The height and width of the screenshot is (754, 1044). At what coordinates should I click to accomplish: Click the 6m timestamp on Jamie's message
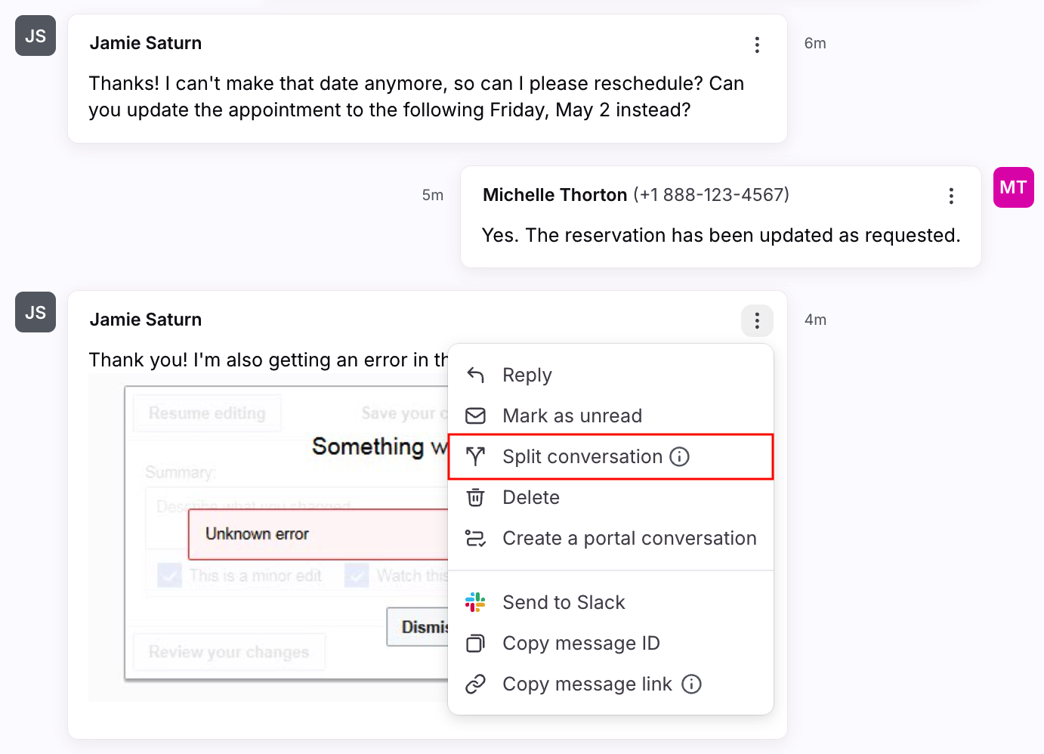coord(815,43)
